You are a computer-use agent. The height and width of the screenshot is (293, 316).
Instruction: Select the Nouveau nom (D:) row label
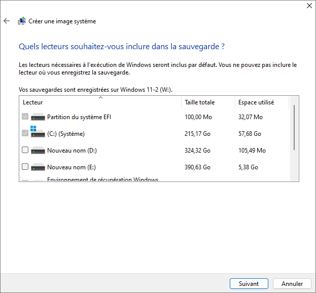point(72,151)
